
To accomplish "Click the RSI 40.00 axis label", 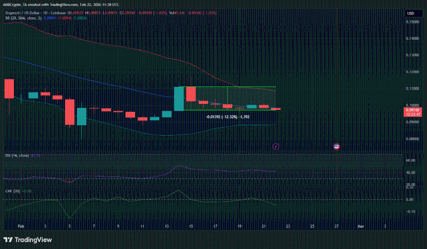I will point(411,172).
